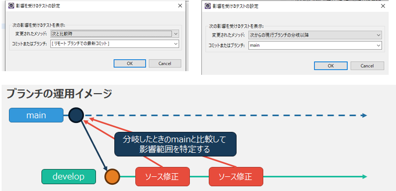
Task: Click 次の影響を受けるテストを表示 text in left dialog
Action: pos(39,25)
